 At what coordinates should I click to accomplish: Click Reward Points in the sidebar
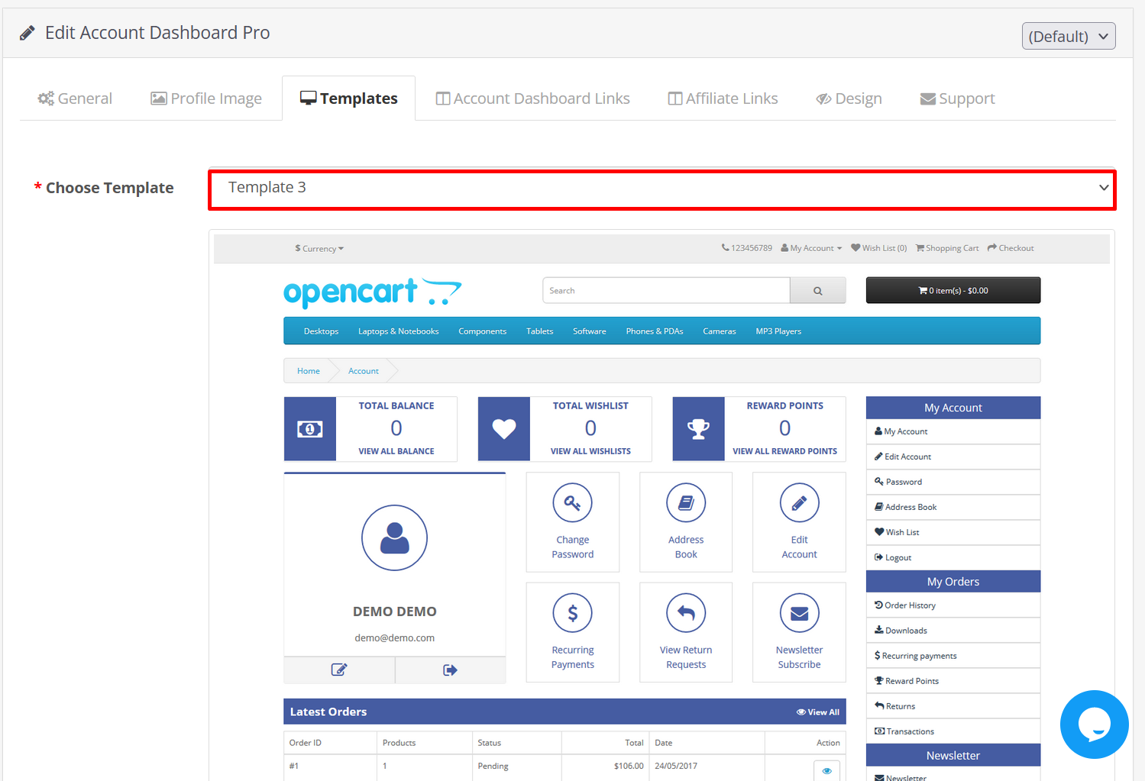pyautogui.click(x=953, y=681)
